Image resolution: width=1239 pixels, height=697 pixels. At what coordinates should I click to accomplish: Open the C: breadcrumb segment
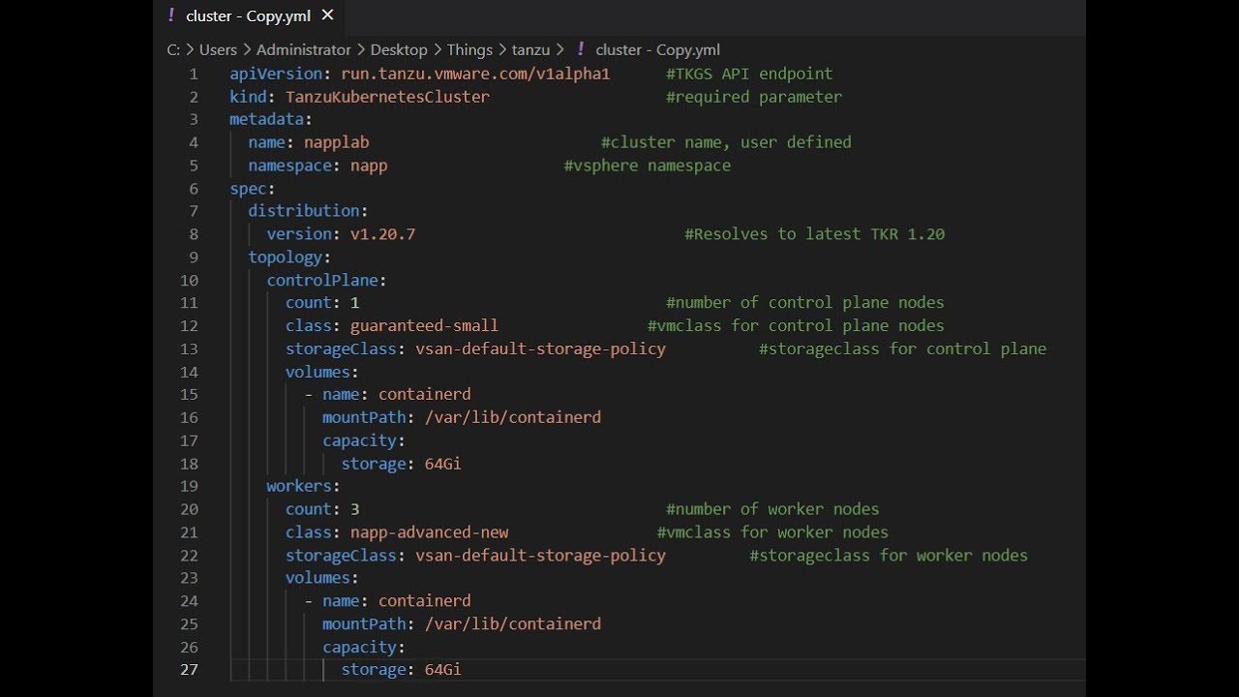[x=173, y=49]
